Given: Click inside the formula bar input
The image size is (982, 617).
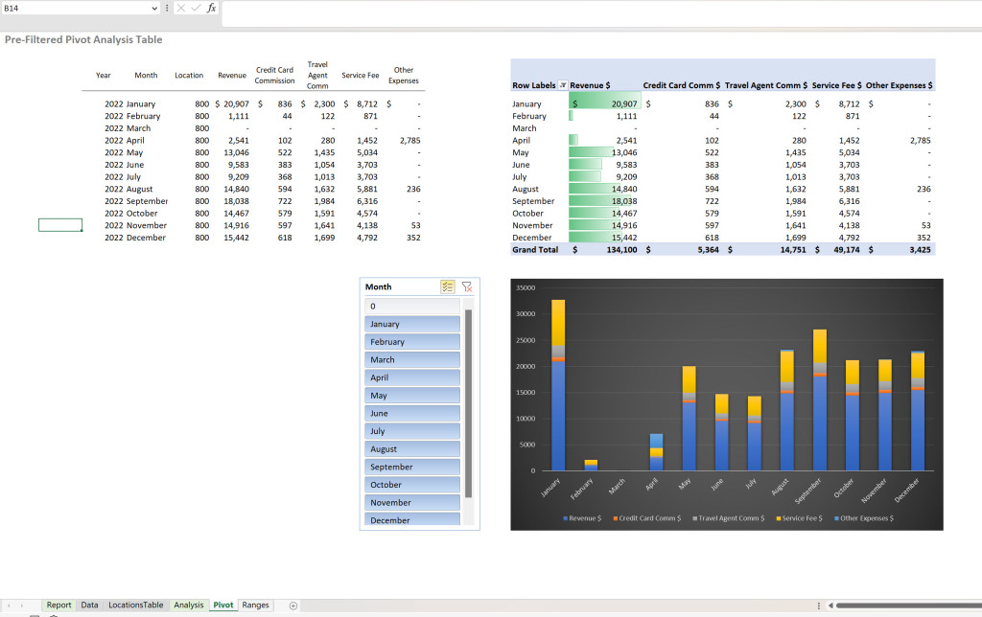Looking at the screenshot, I should (x=601, y=12).
